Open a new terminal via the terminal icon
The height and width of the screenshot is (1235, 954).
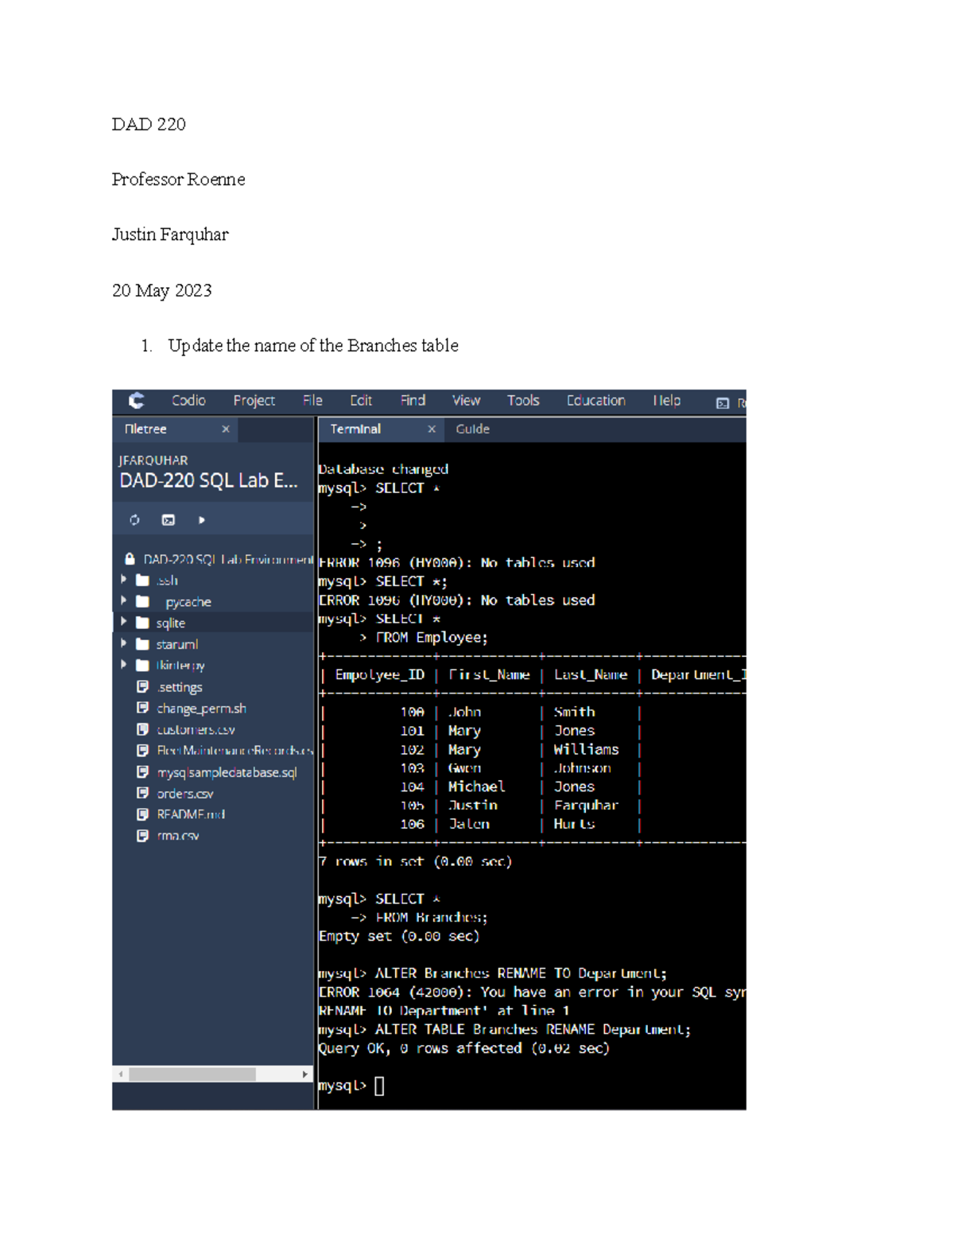(168, 520)
